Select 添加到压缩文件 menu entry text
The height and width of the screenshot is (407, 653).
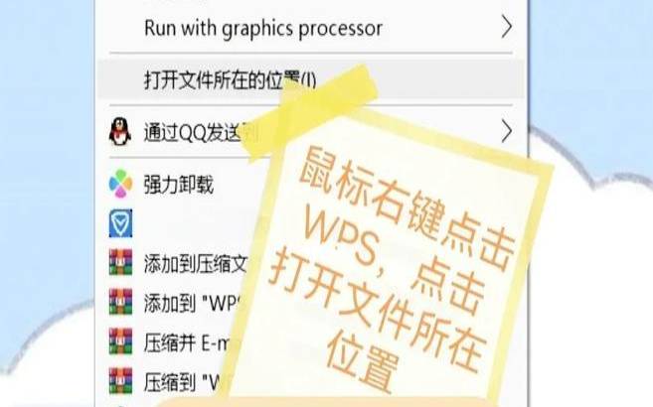(196, 263)
